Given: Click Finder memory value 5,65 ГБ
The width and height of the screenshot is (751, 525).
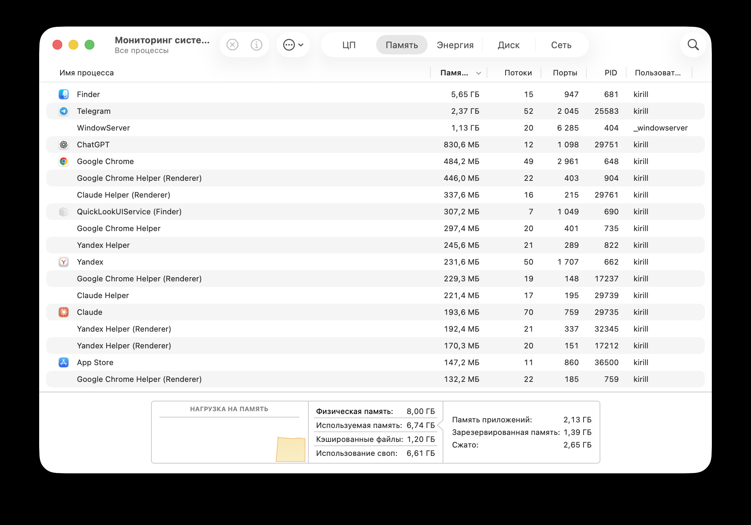Looking at the screenshot, I should 465,94.
